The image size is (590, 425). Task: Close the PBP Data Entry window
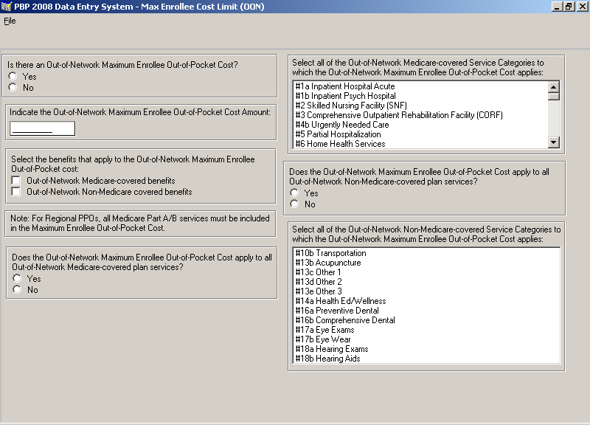[581, 7]
